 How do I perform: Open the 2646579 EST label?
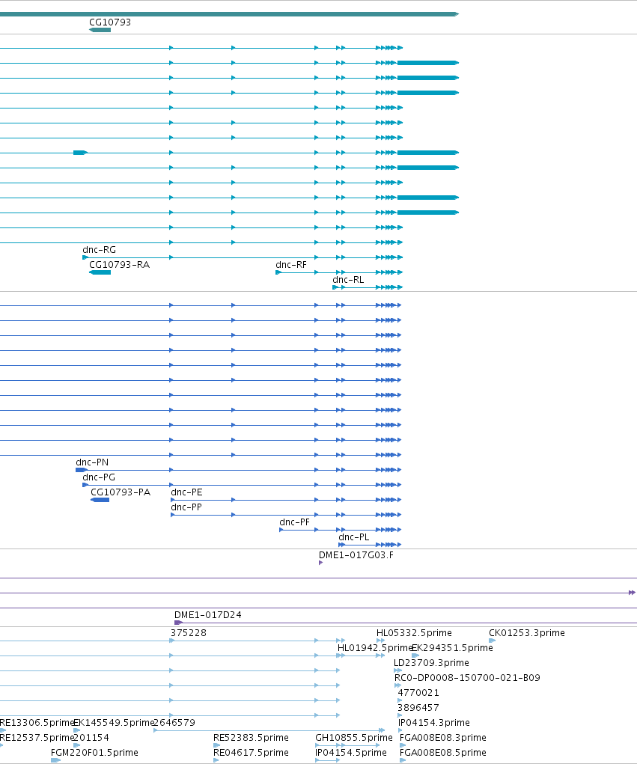click(174, 723)
